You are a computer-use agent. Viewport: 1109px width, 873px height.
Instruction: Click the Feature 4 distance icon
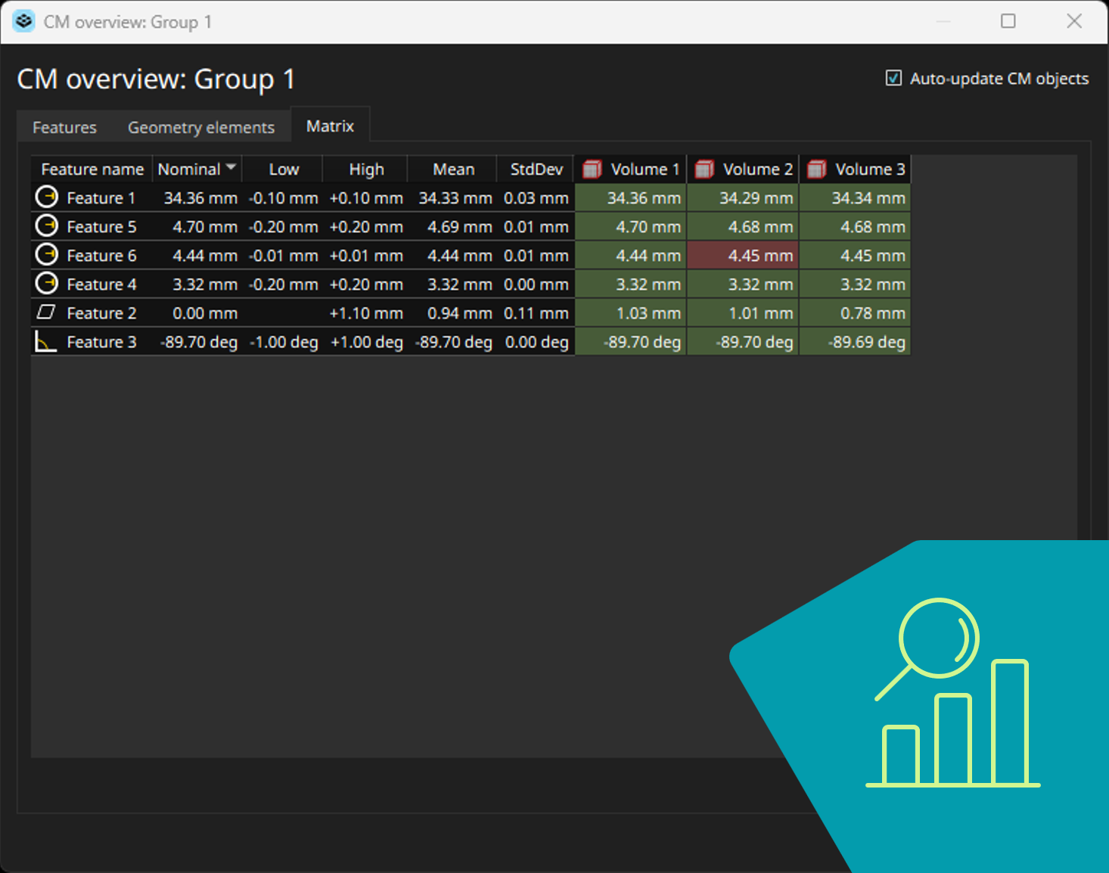(47, 284)
